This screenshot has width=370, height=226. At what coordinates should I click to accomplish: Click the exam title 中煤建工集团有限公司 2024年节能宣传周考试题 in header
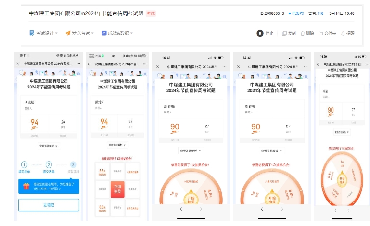pyautogui.click(x=86, y=13)
